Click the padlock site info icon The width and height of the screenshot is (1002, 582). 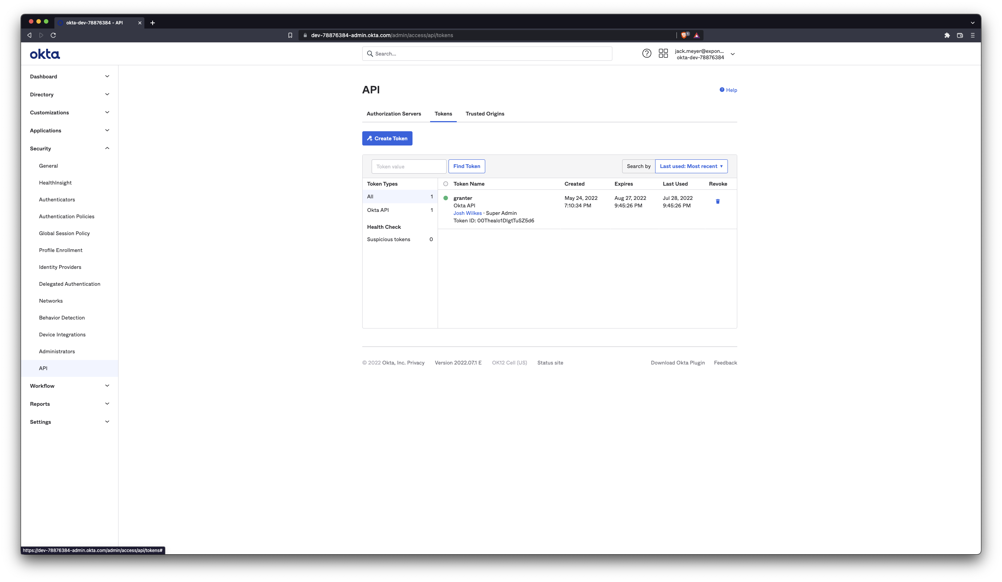pyautogui.click(x=305, y=35)
